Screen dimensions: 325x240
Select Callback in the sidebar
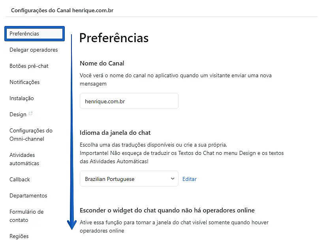20,180
